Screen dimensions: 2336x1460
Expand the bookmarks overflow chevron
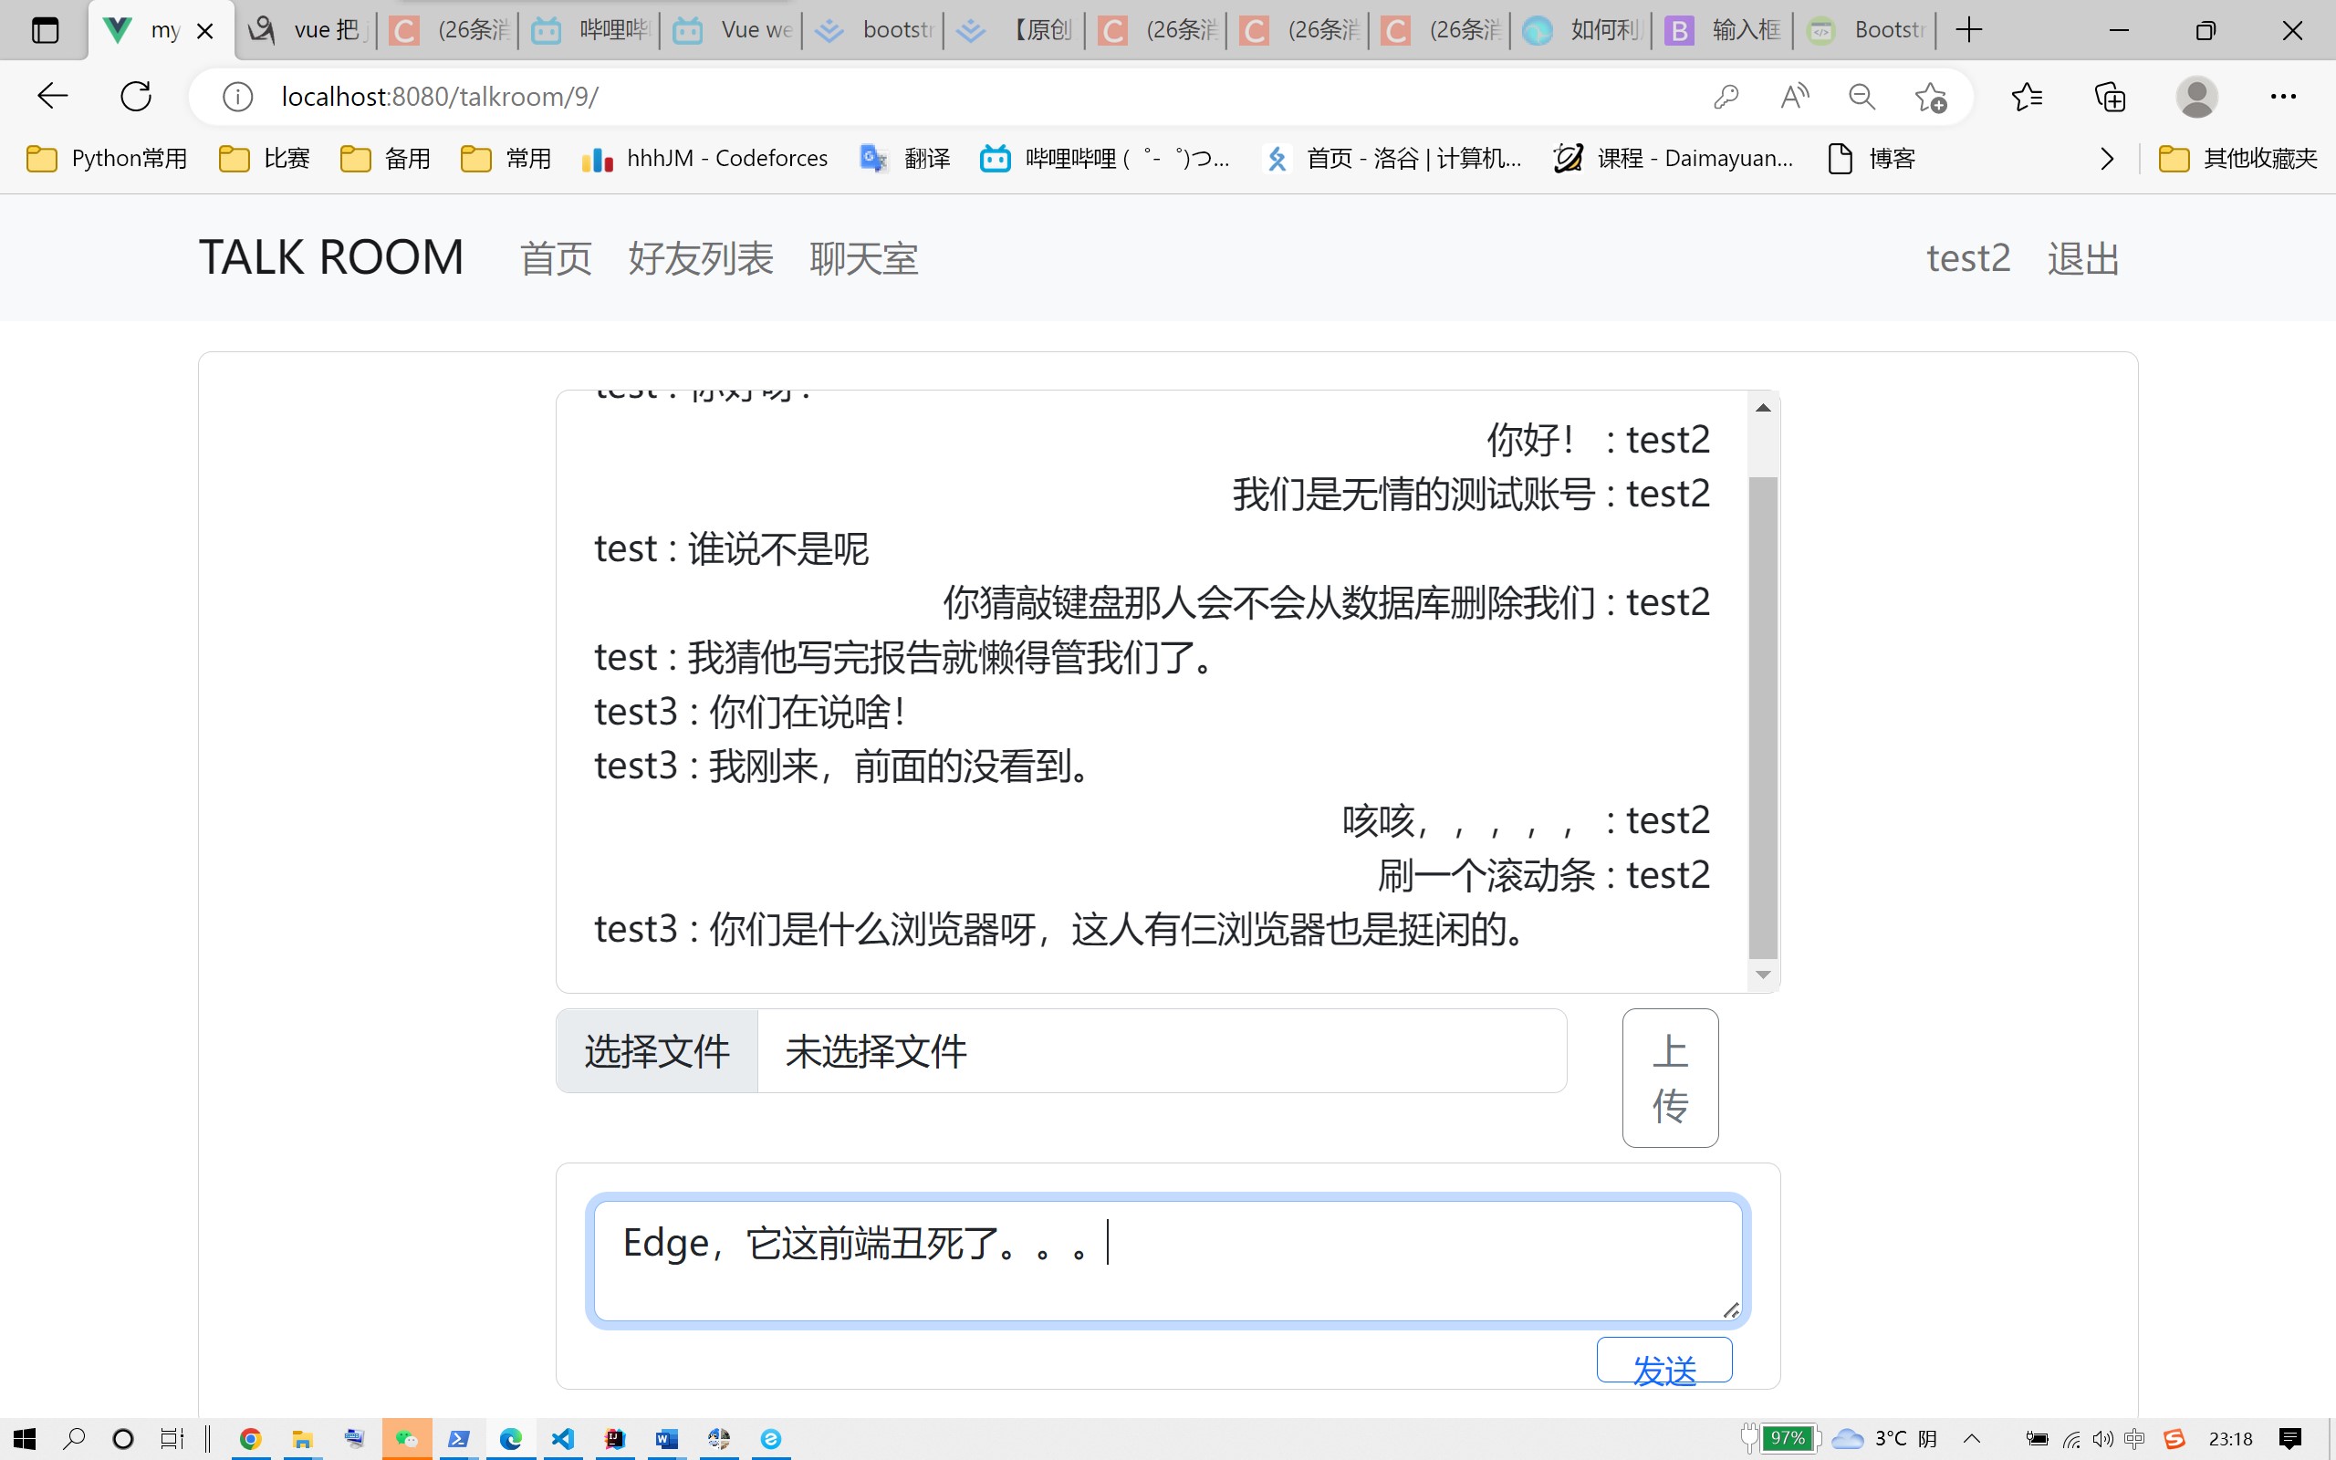point(2106,159)
